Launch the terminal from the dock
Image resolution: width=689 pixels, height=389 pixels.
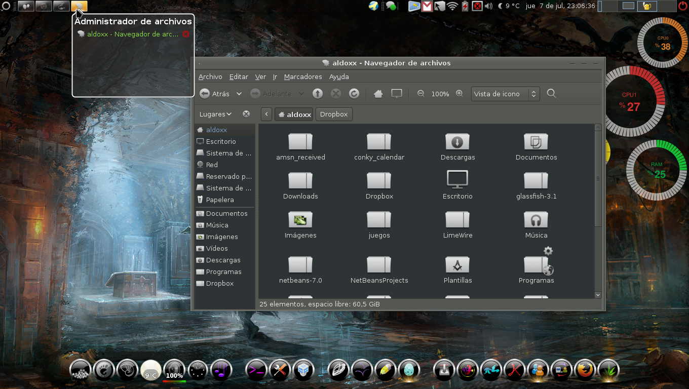[256, 370]
